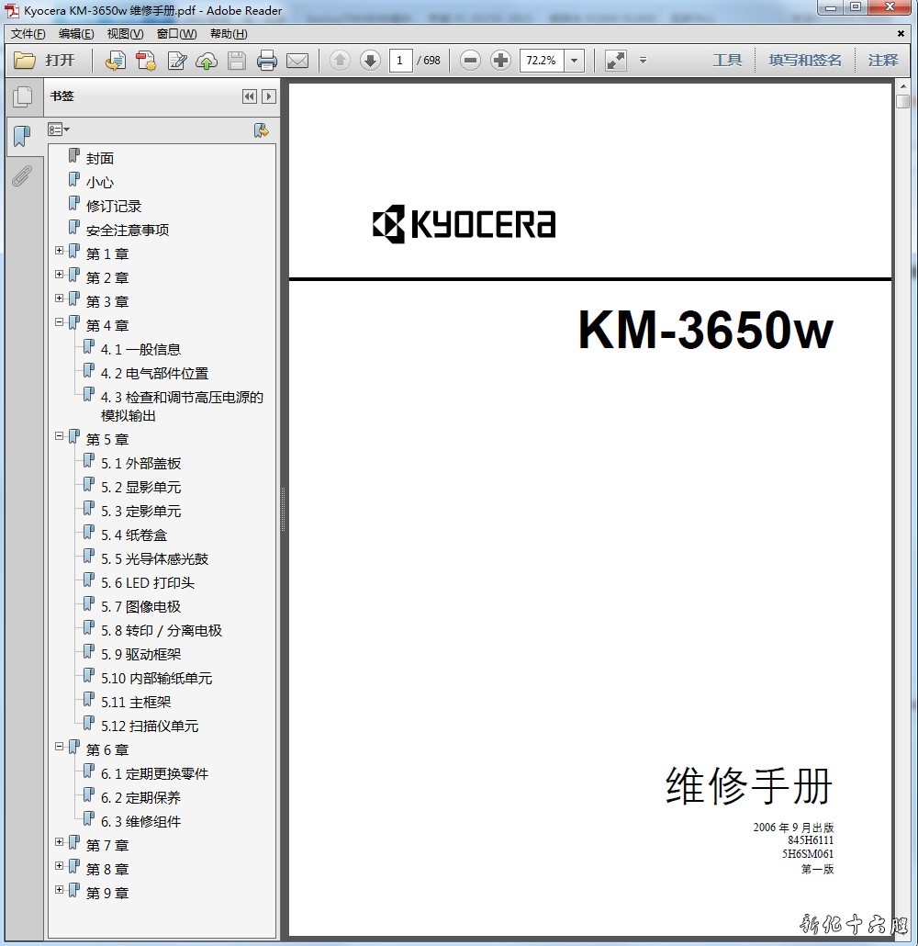Click the Adobe Reader title bar icon

[x=11, y=11]
